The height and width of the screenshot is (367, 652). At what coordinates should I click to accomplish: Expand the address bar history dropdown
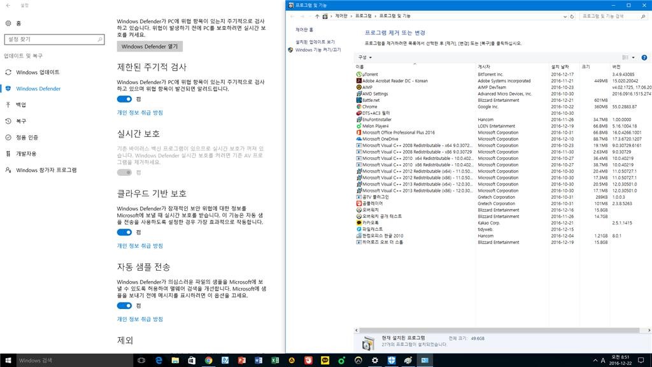tap(565, 16)
